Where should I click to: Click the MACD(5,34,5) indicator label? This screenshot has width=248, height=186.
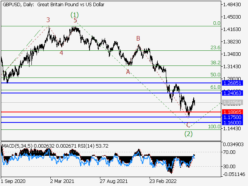[x=17, y=146]
